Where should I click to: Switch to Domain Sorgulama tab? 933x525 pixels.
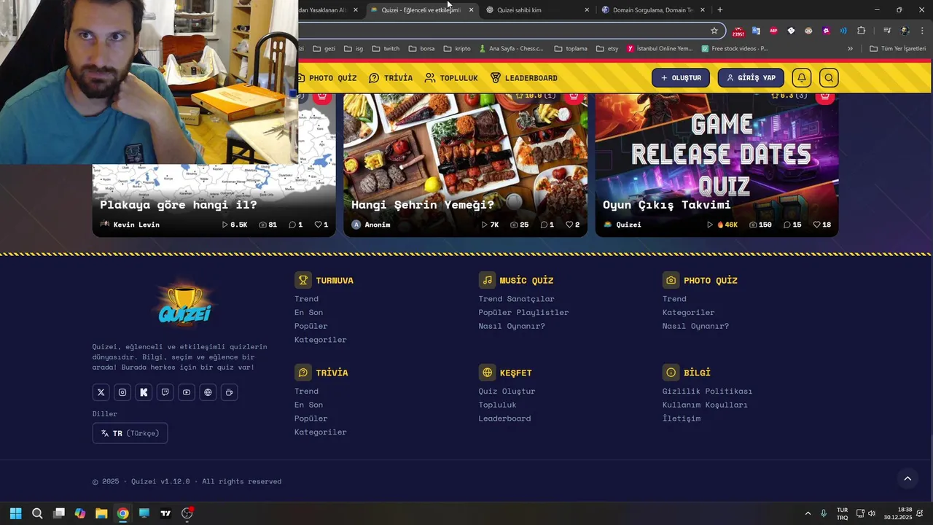pos(654,10)
